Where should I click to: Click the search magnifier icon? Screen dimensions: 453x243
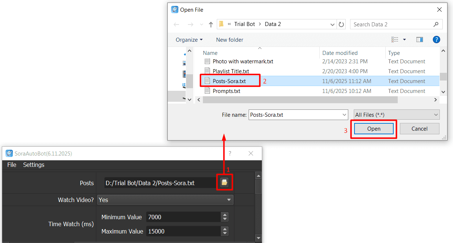436,25
